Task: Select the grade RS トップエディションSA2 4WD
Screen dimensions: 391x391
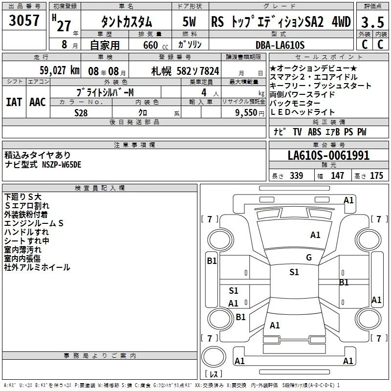Action: point(281,22)
